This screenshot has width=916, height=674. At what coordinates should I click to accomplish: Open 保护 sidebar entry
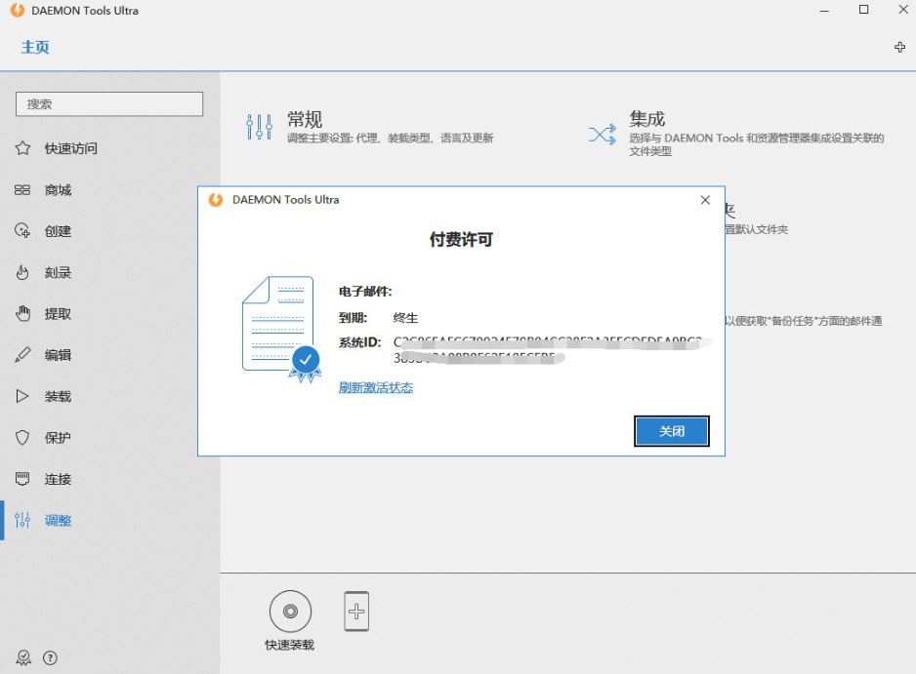point(58,438)
